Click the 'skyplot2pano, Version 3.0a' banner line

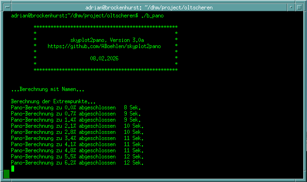(x=107, y=40)
